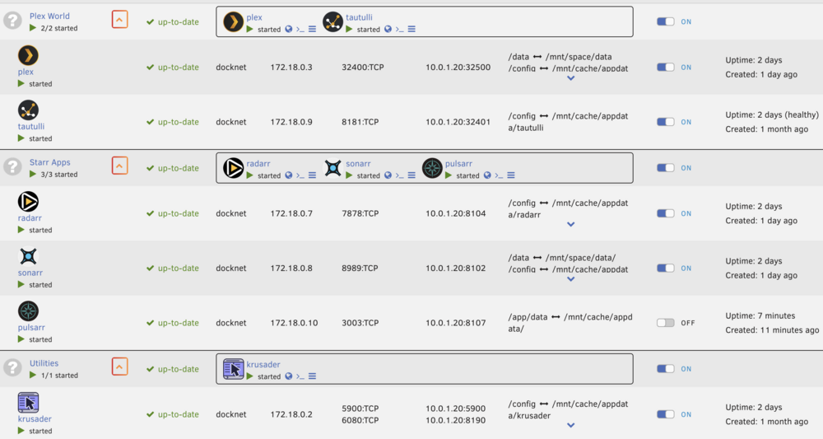823x439 pixels.
Task: Click plex name link in its container row
Action: [x=26, y=72]
